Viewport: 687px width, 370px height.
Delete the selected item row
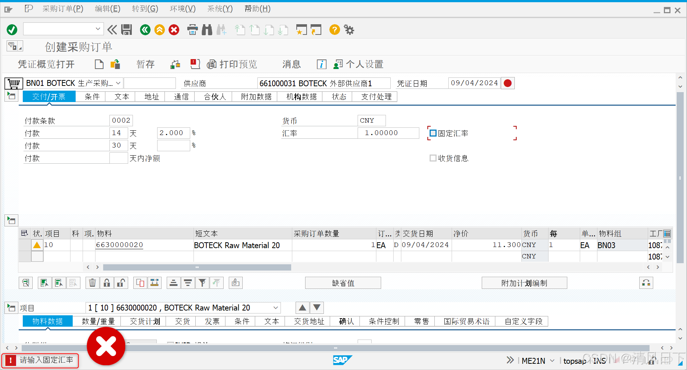point(92,283)
